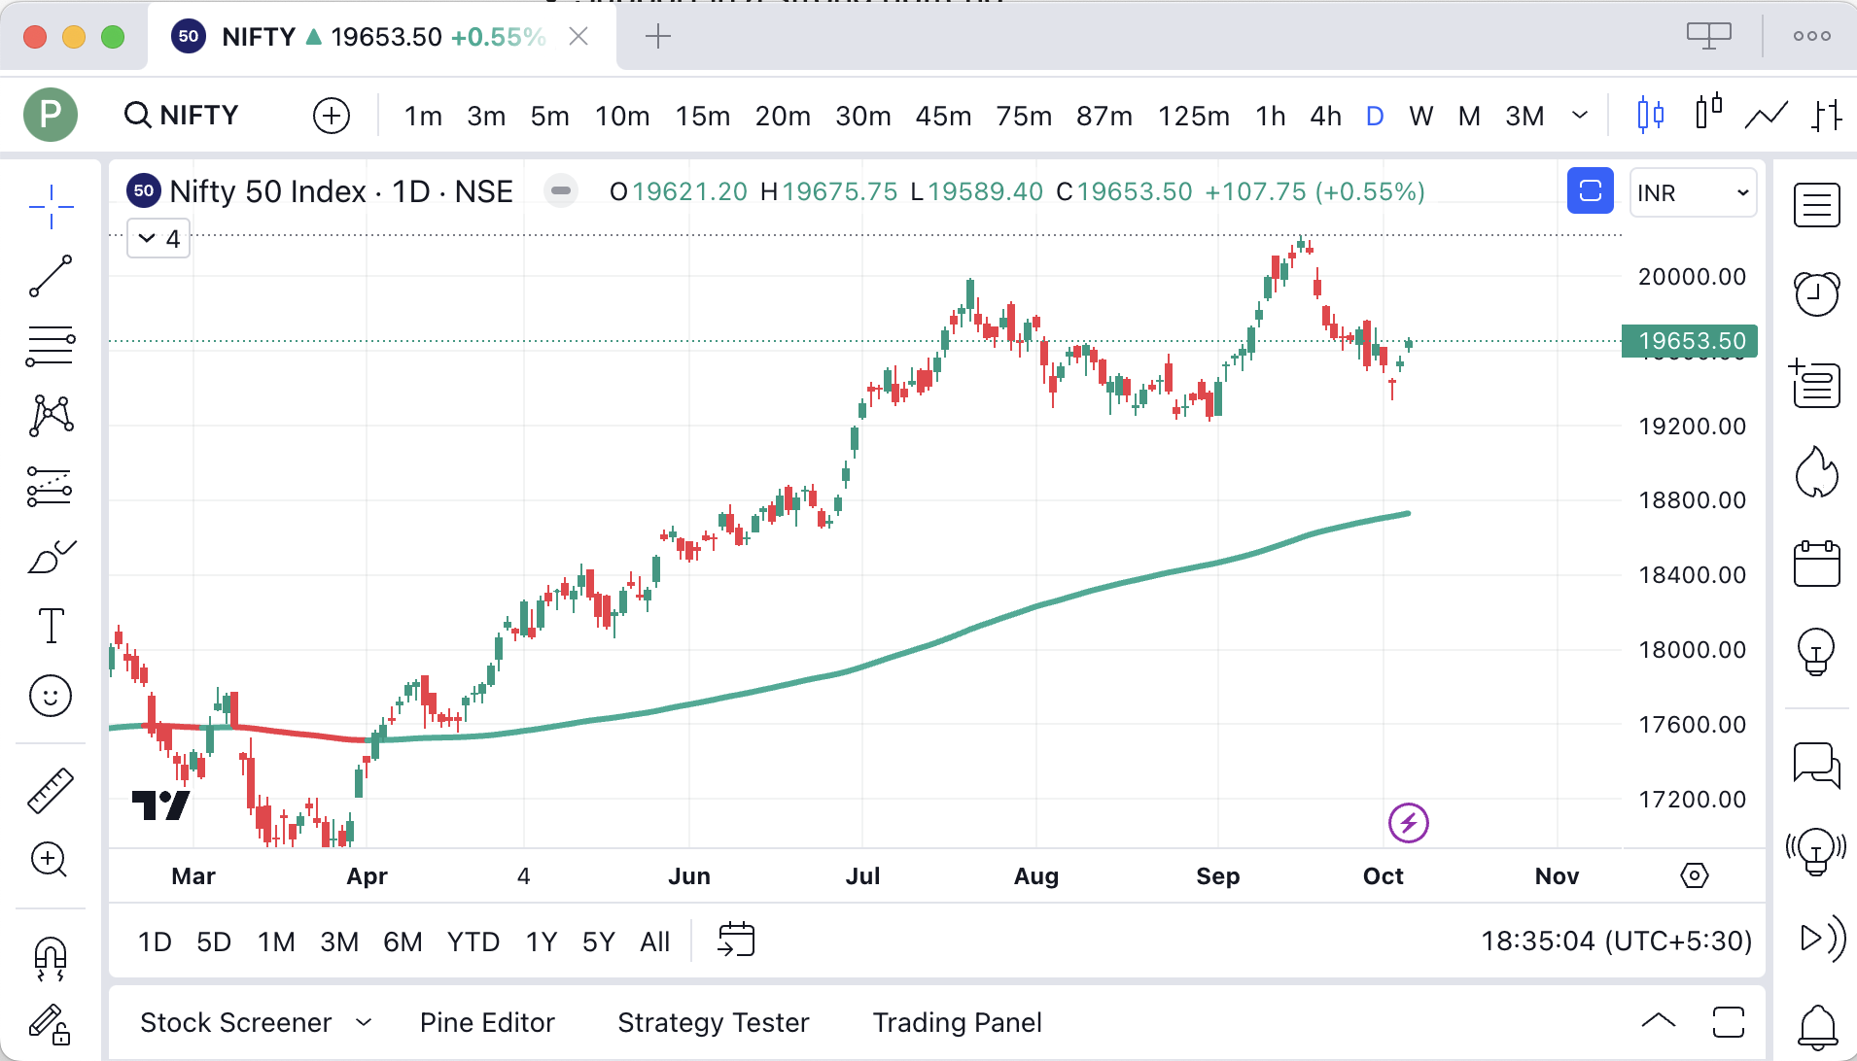Open the go-to-date calendar
This screenshot has width=1857, height=1061.
(x=736, y=940)
